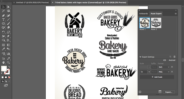Select the white Fill color swatch
184x99 pixels.
(4, 69)
